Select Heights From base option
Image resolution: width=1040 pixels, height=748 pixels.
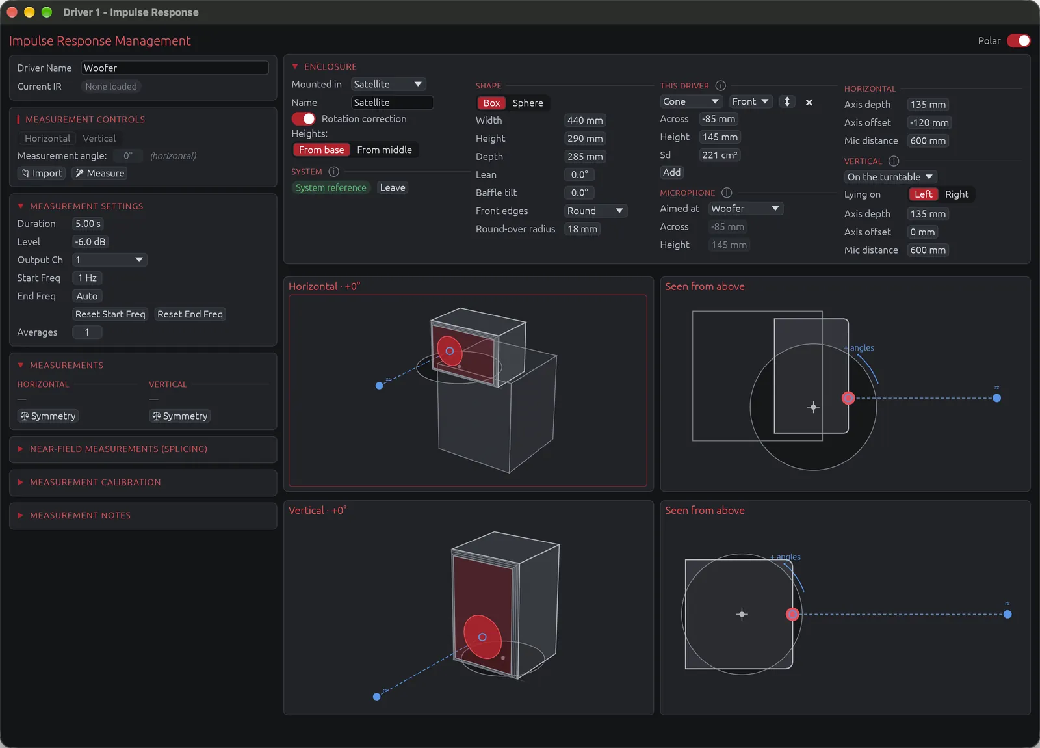pyautogui.click(x=321, y=150)
